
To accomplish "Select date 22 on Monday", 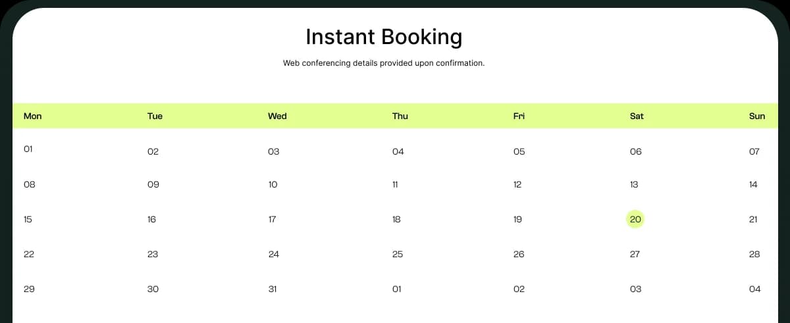I will point(29,255).
